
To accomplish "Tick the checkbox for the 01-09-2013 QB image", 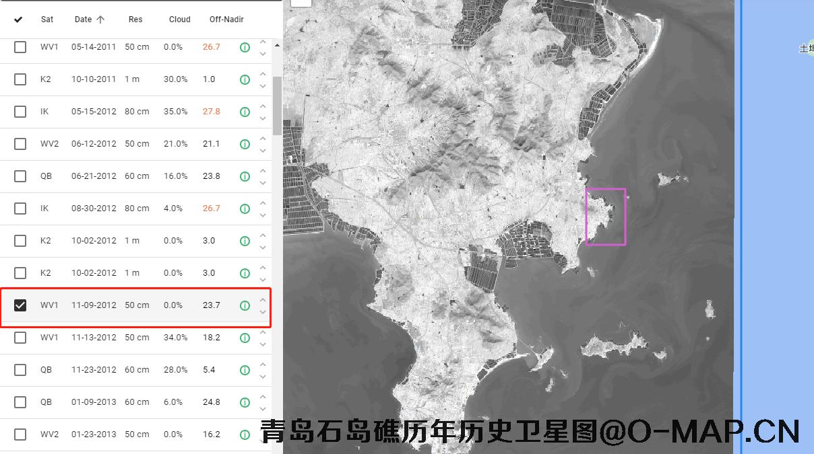I will pyautogui.click(x=20, y=402).
